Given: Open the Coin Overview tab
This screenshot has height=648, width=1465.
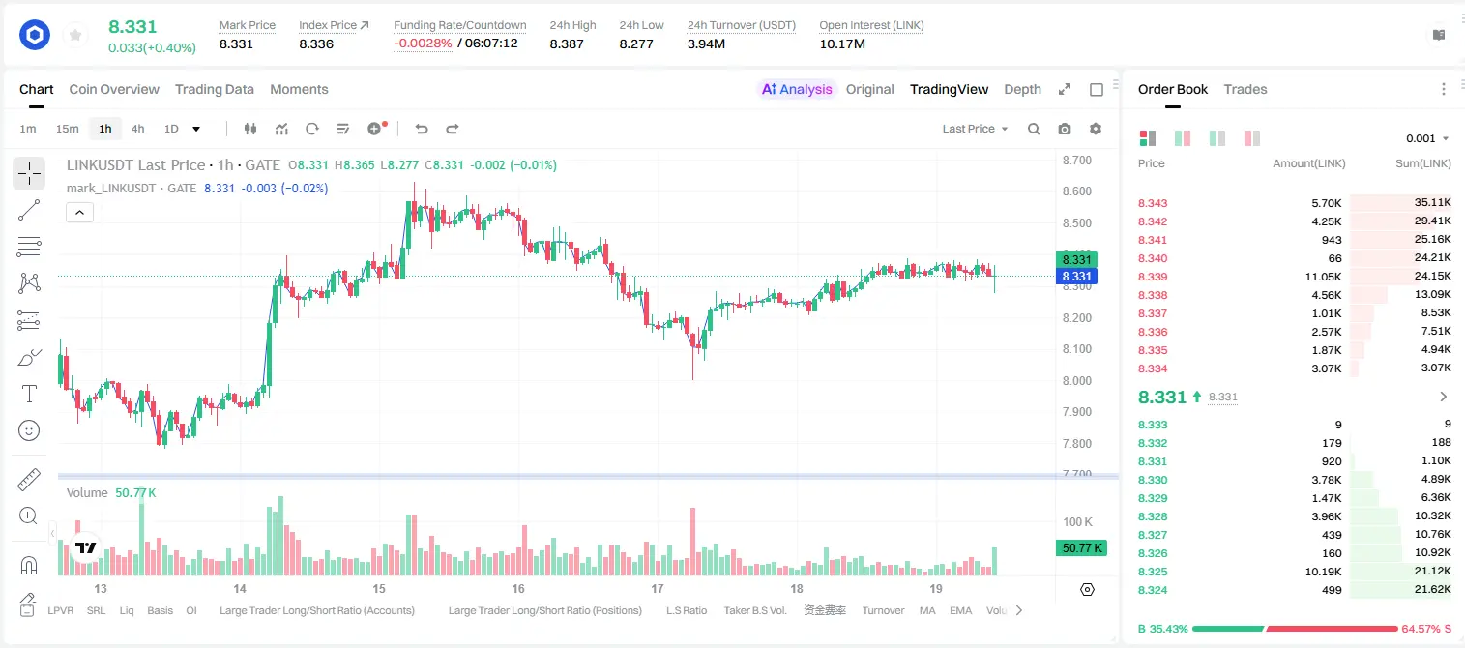Looking at the screenshot, I should [x=114, y=89].
